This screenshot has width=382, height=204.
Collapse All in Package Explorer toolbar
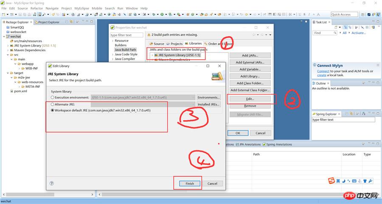coord(67,22)
